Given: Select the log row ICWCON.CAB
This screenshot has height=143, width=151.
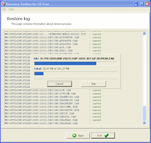Looking at the screenshot, I should pyautogui.click(x=53, y=94).
